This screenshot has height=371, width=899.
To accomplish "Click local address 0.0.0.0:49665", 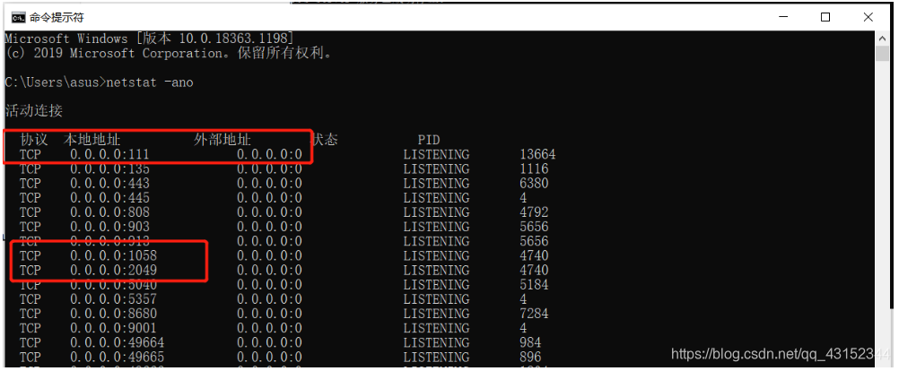I will tap(118, 358).
